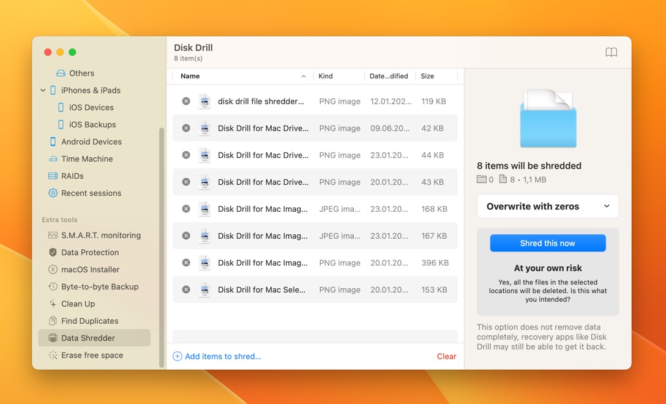Click the Shred this now button

[548, 243]
